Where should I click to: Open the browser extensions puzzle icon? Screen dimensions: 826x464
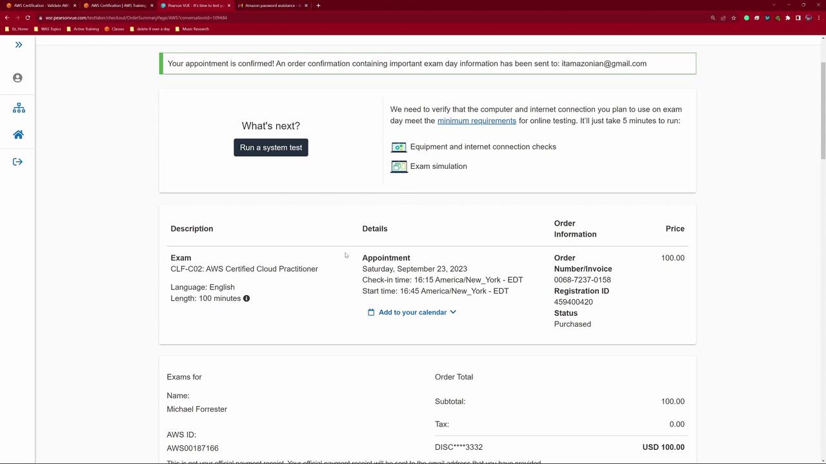click(x=787, y=18)
